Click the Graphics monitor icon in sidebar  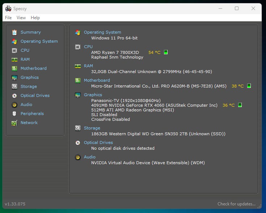(x=14, y=77)
